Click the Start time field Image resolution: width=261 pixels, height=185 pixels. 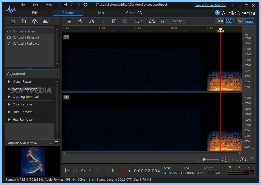point(173,173)
